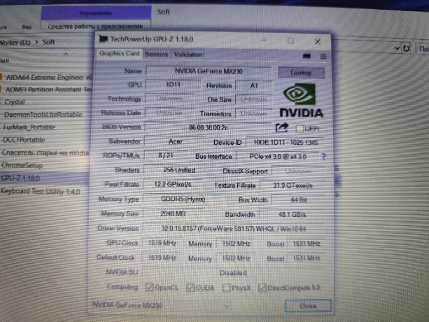The width and height of the screenshot is (429, 322).
Task: Click the Name field NVIDIA GeForce MX230
Action: [x=209, y=71]
